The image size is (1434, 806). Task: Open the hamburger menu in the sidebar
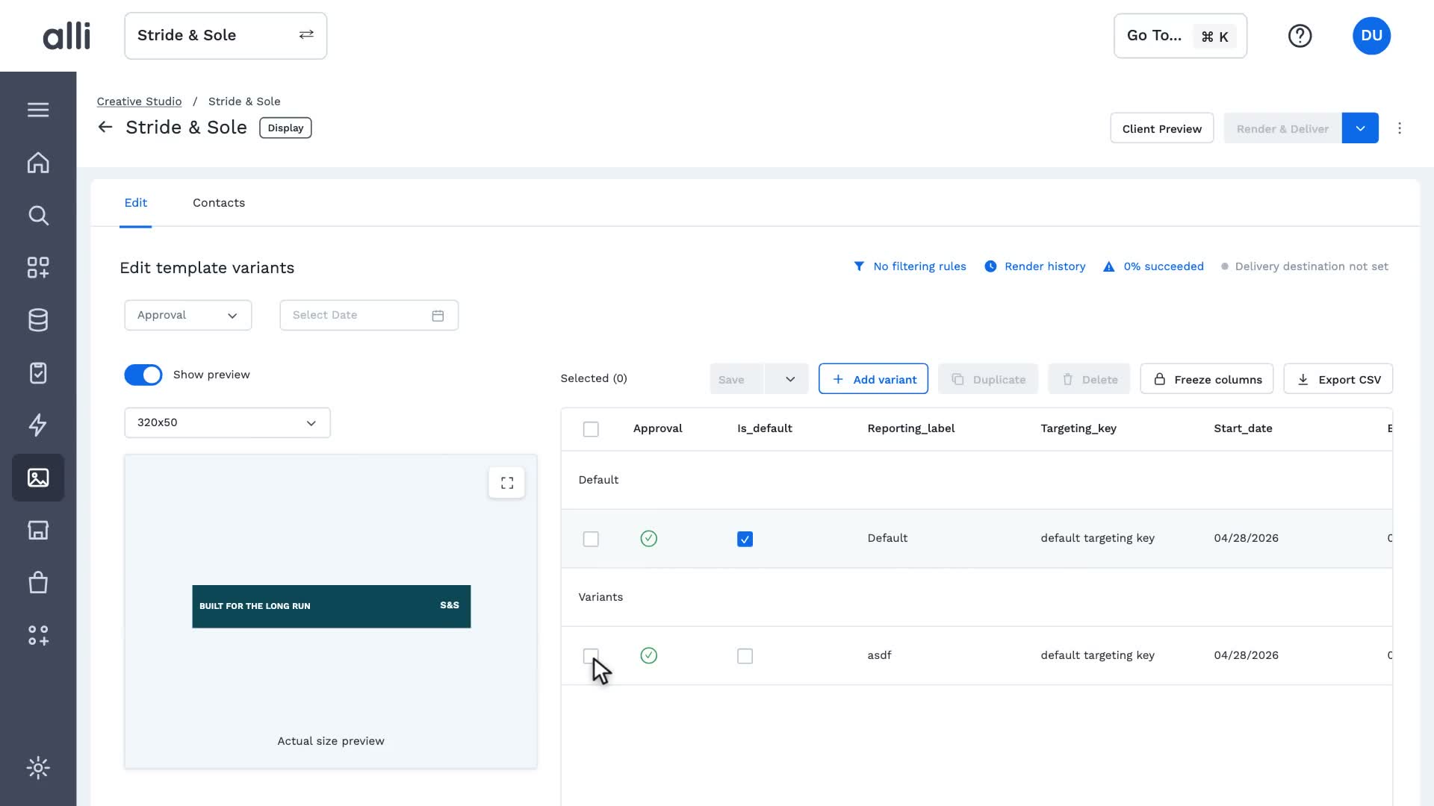coord(38,110)
